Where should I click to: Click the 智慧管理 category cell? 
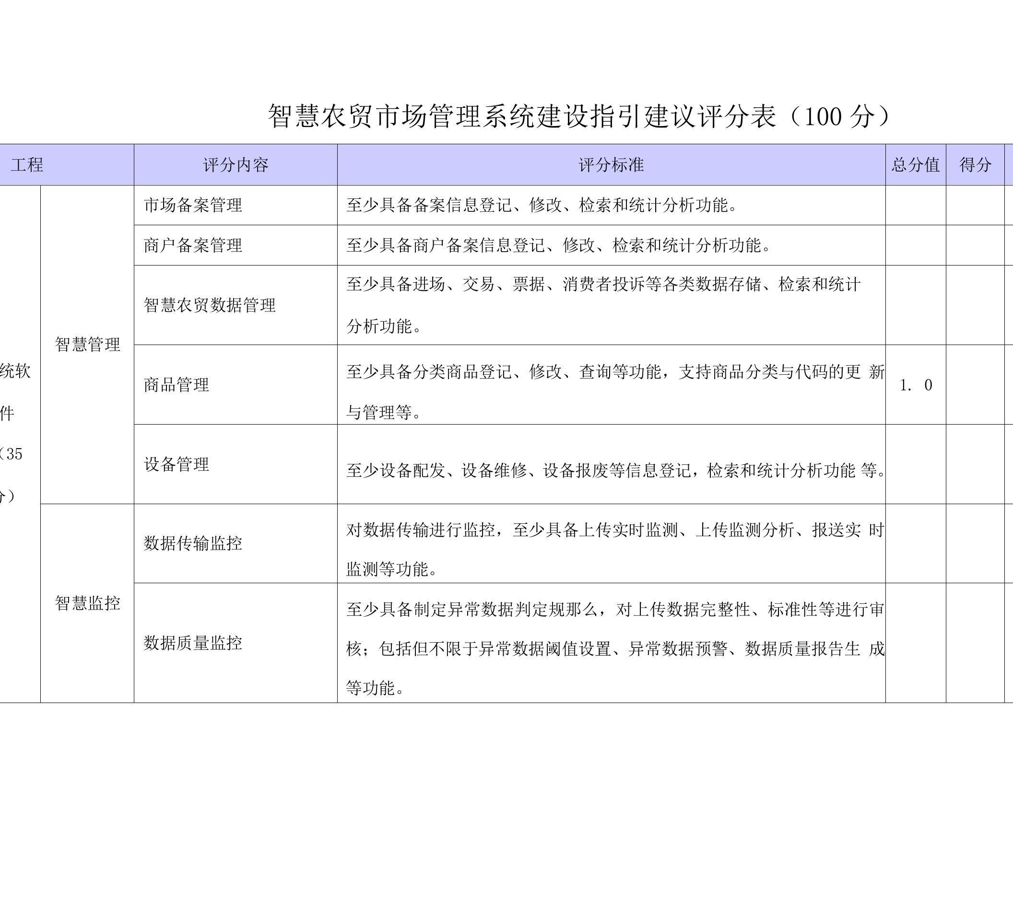pos(87,345)
